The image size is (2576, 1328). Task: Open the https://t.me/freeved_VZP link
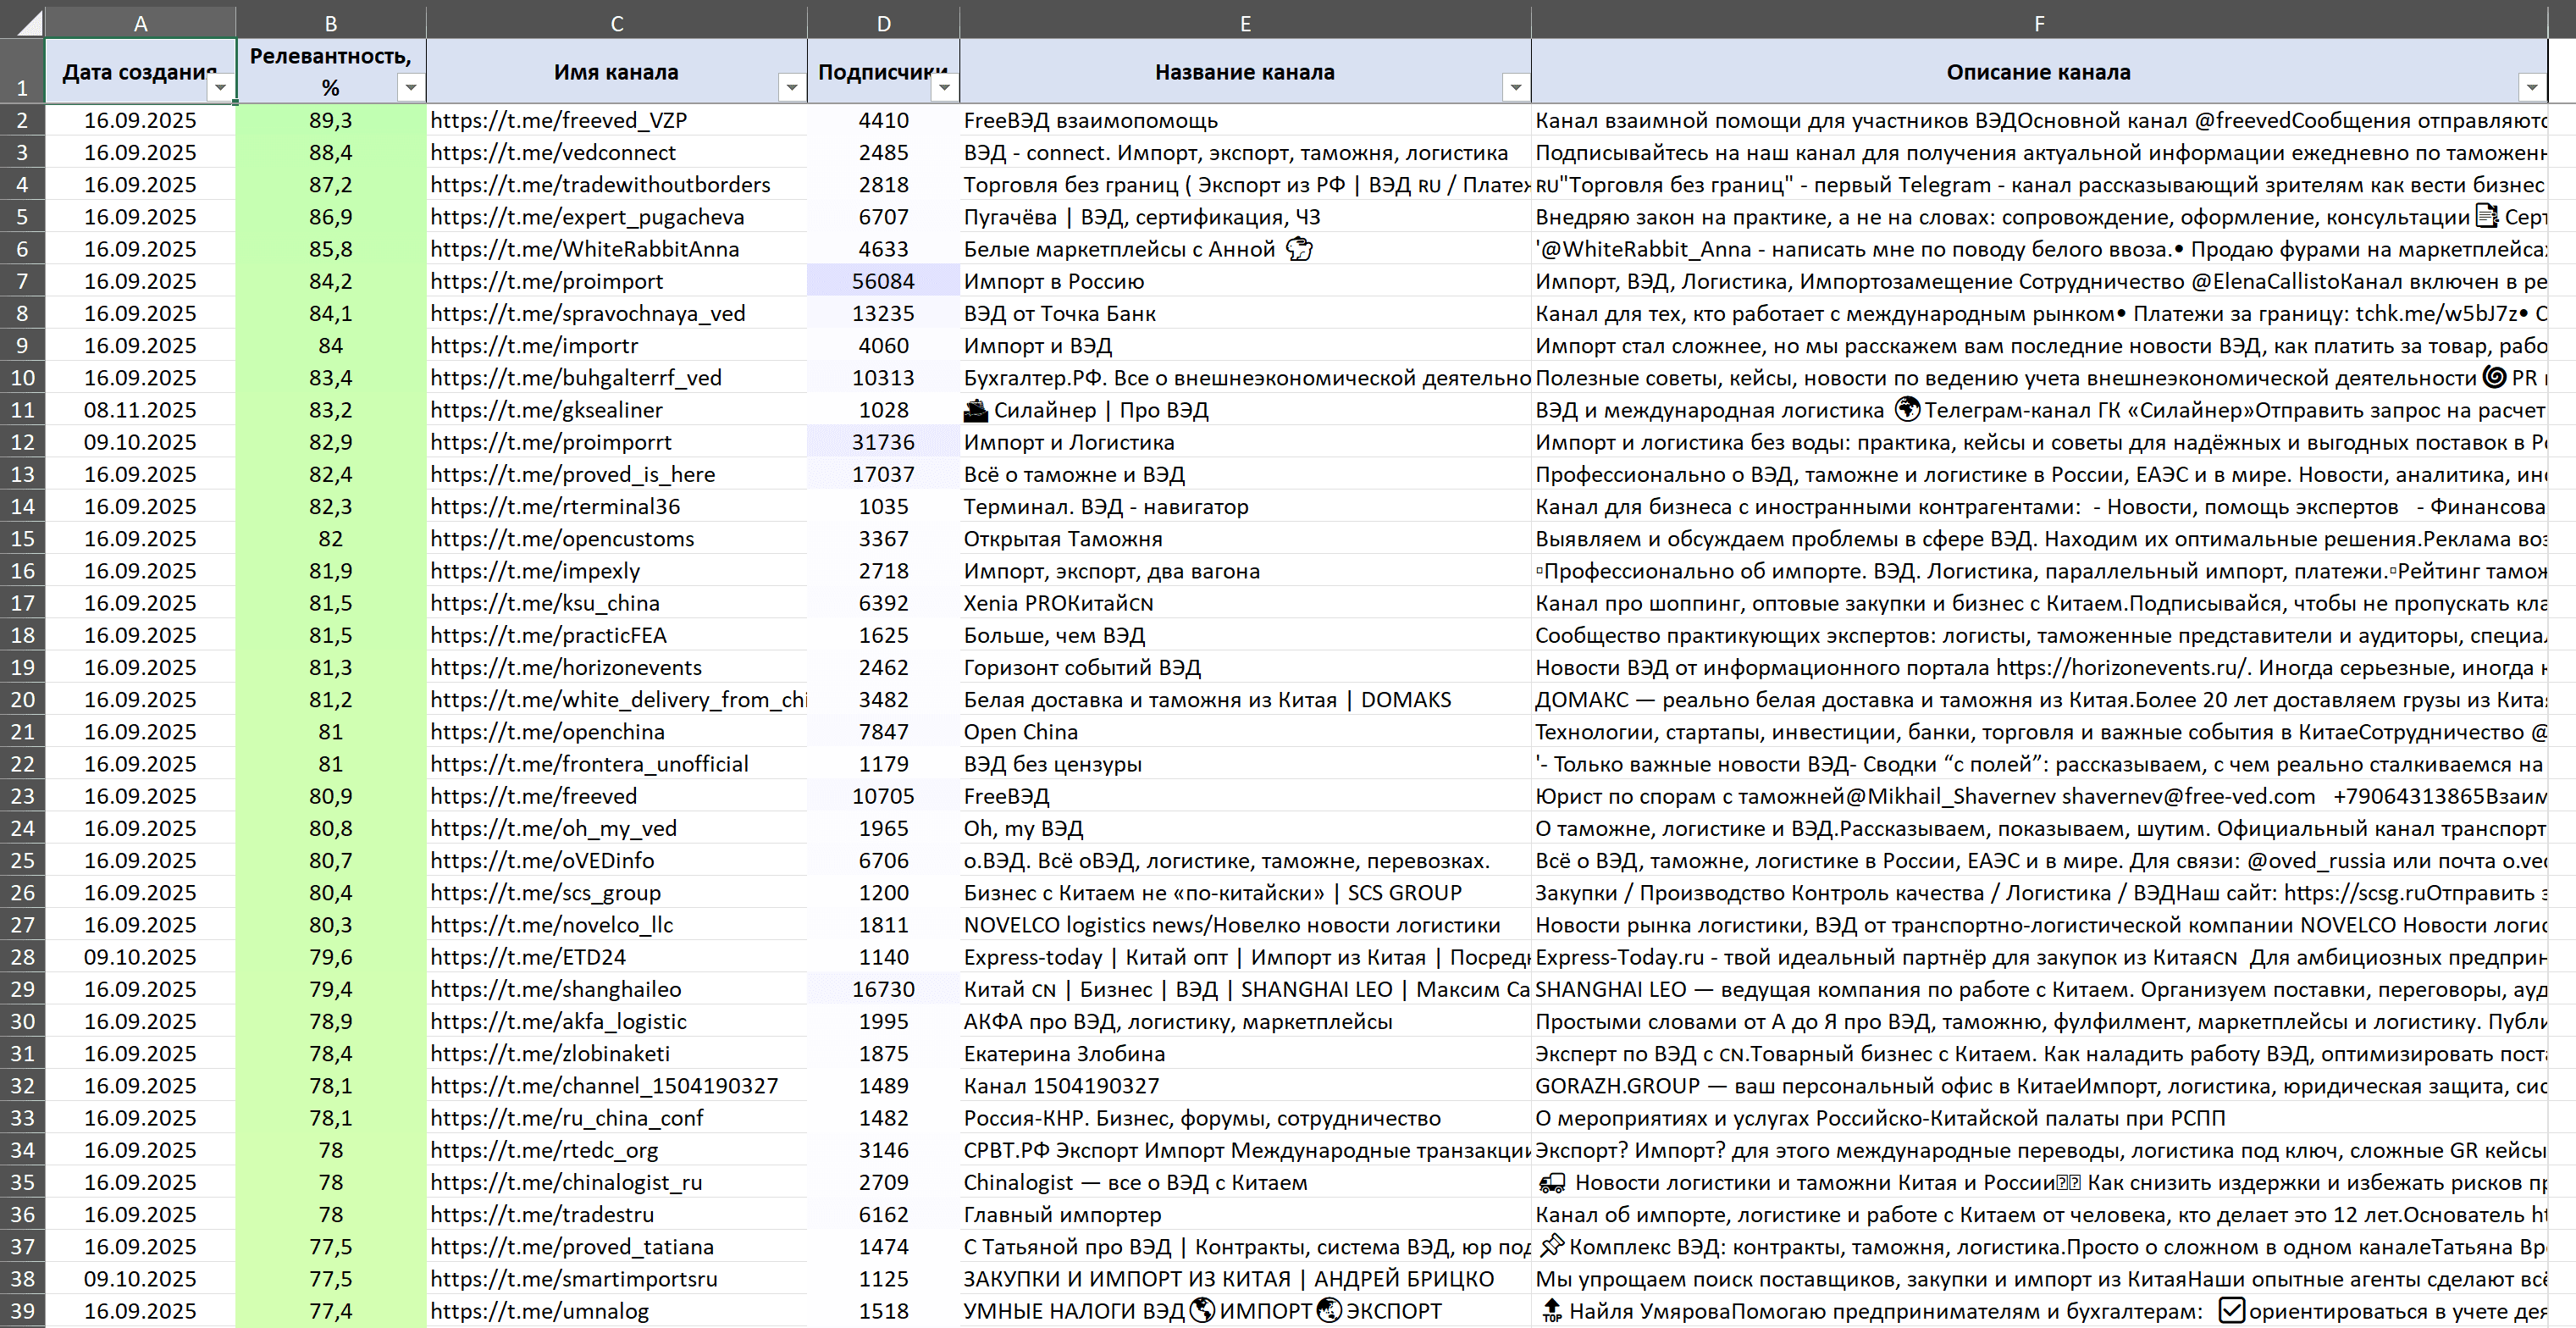coord(559,120)
